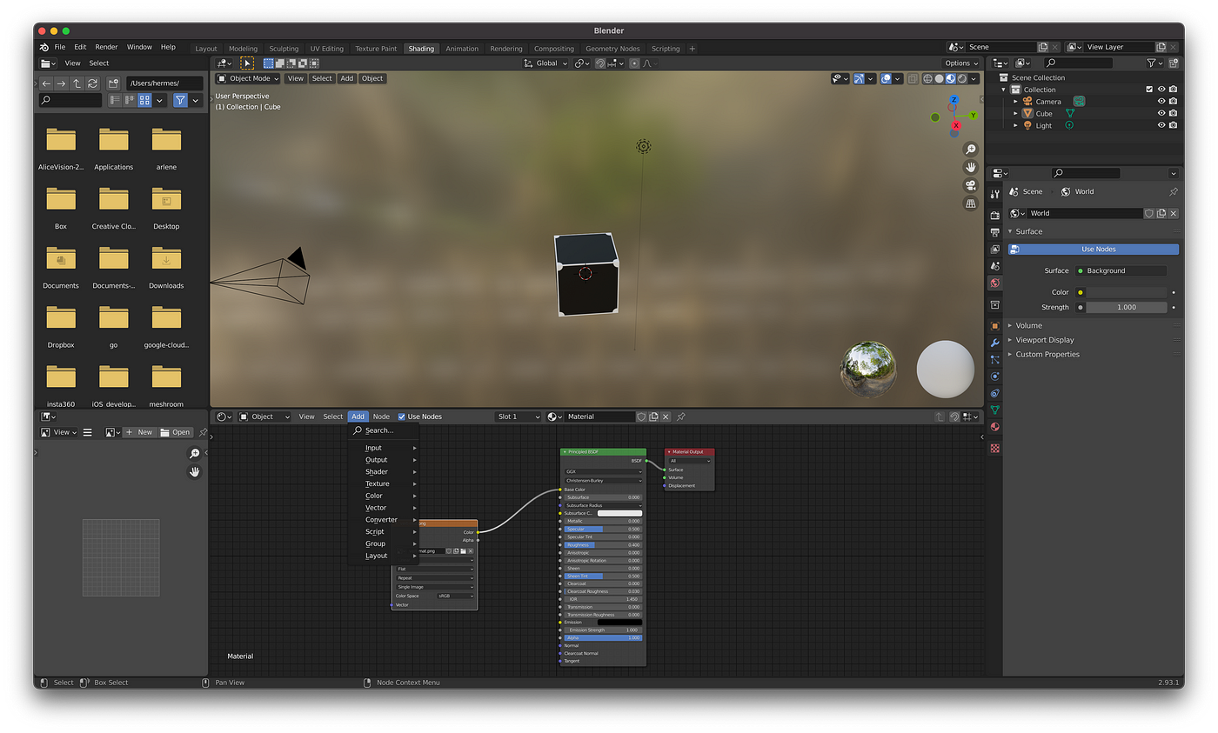This screenshot has height=733, width=1218.
Task: Click the fake user shield icon beside Material
Action: click(641, 416)
